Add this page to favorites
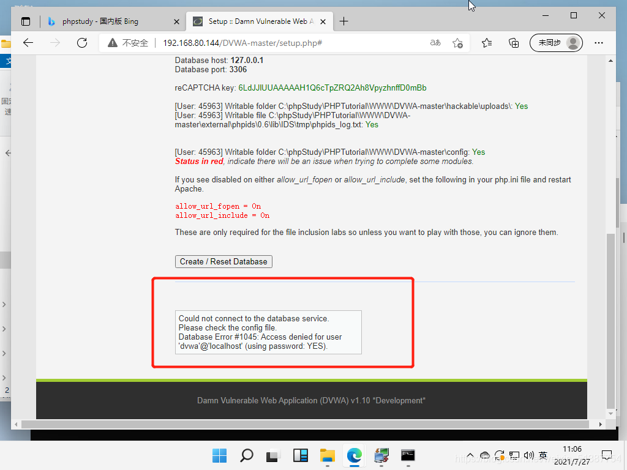Image resolution: width=627 pixels, height=470 pixels. (457, 43)
